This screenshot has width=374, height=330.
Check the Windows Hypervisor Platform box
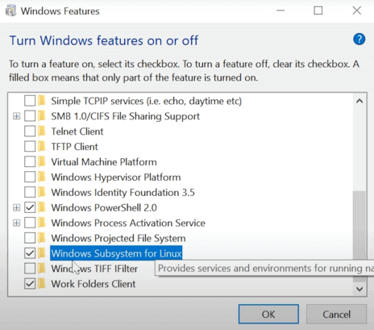pyautogui.click(x=30, y=178)
